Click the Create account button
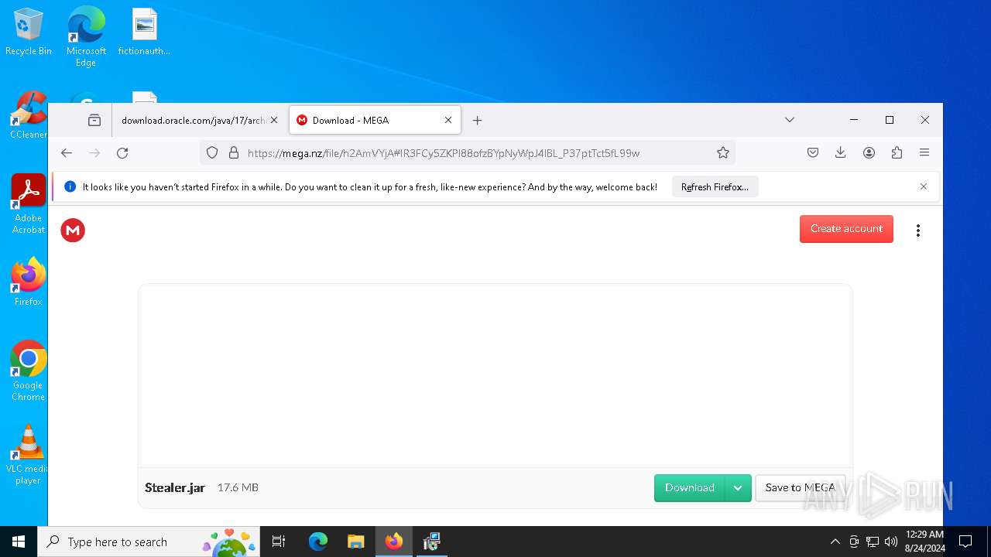This screenshot has height=557, width=991. point(846,229)
